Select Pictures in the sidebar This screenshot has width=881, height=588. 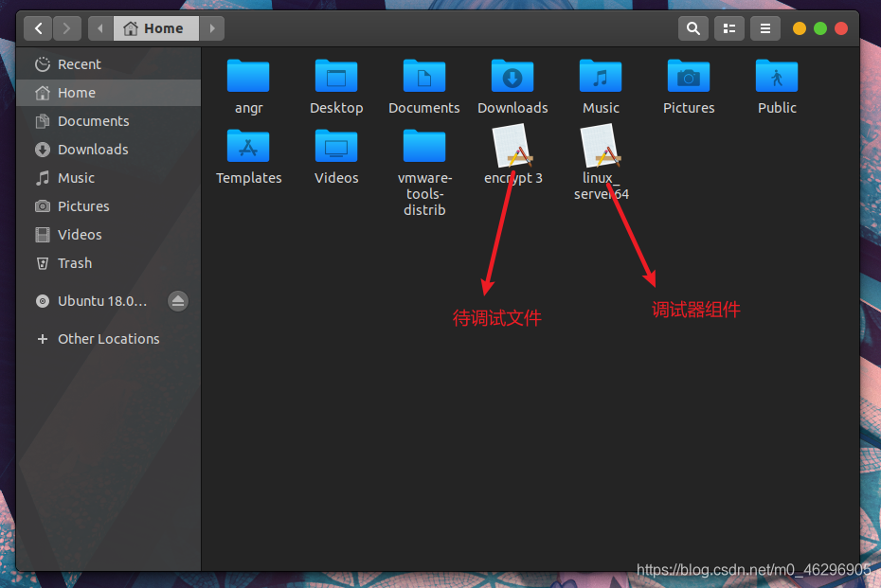pos(81,205)
